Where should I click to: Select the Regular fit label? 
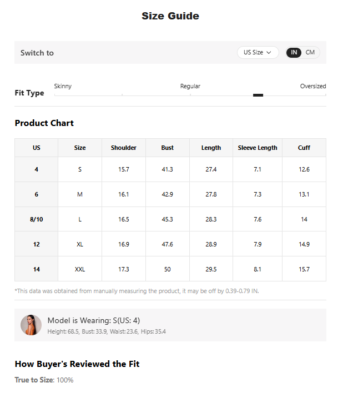(190, 86)
